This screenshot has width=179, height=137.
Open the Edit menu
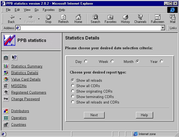(x=17, y=10)
